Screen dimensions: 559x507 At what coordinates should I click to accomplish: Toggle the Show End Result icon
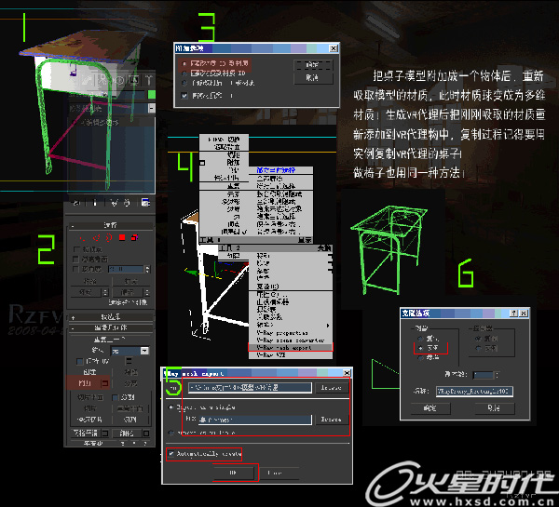click(95, 203)
